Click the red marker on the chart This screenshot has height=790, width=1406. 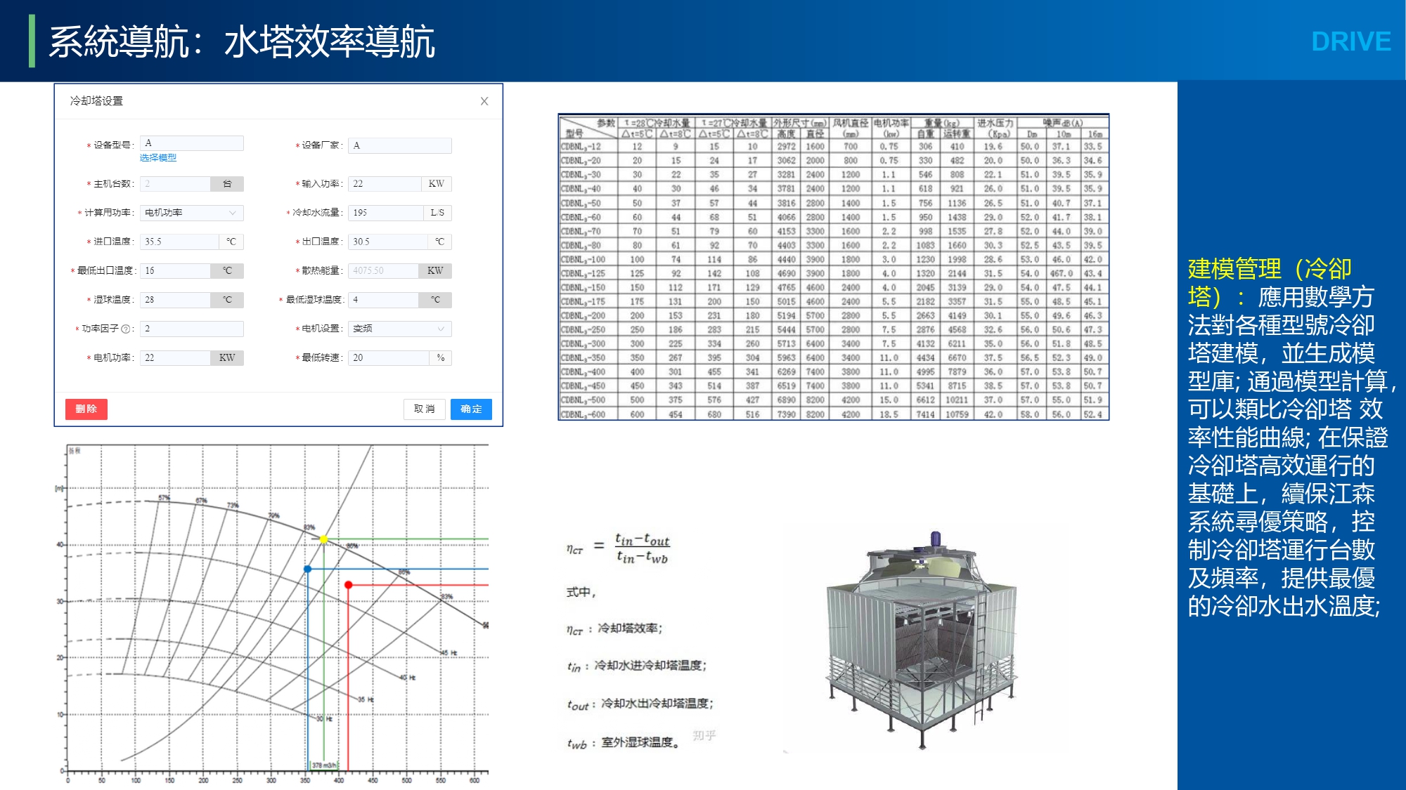point(348,585)
